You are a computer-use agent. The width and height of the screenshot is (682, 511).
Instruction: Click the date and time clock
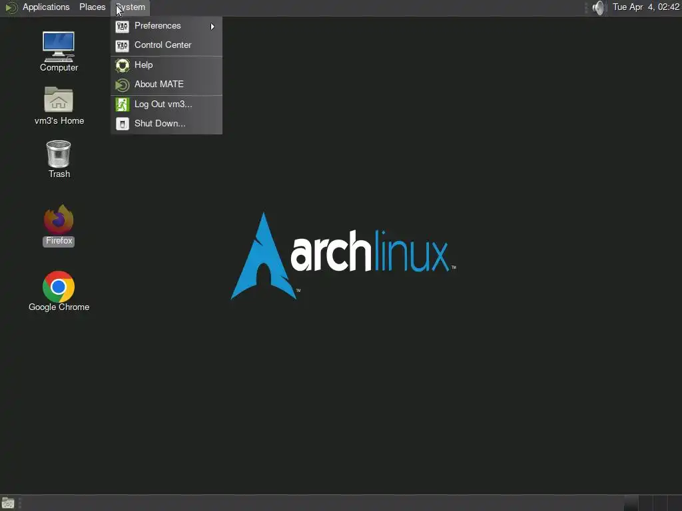646,7
